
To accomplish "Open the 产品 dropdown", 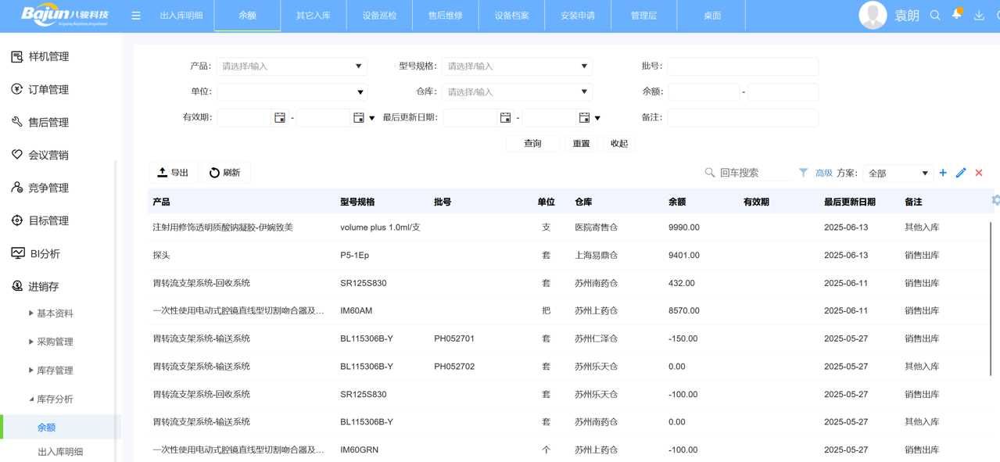I will 291,66.
